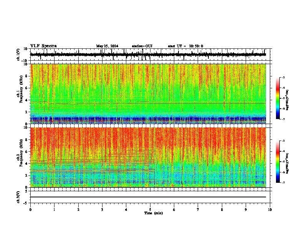Screen dimensions: 304x235
Task: Click the ch.1 spectrogram panel
Action: tap(148, 94)
